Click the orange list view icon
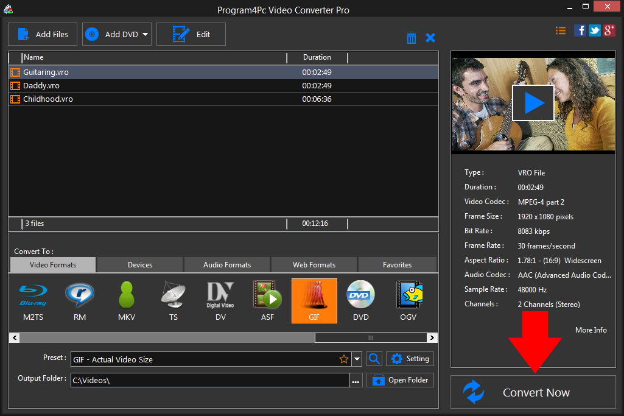Image resolution: width=624 pixels, height=416 pixels. (561, 30)
